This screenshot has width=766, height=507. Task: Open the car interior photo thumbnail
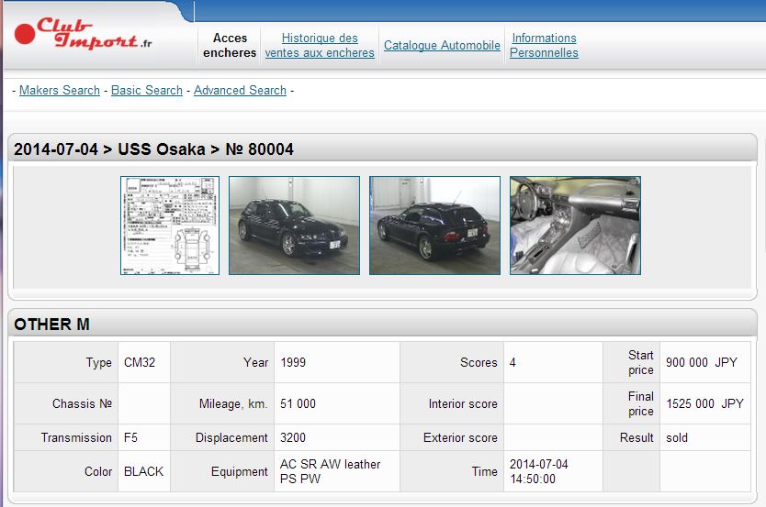(575, 226)
